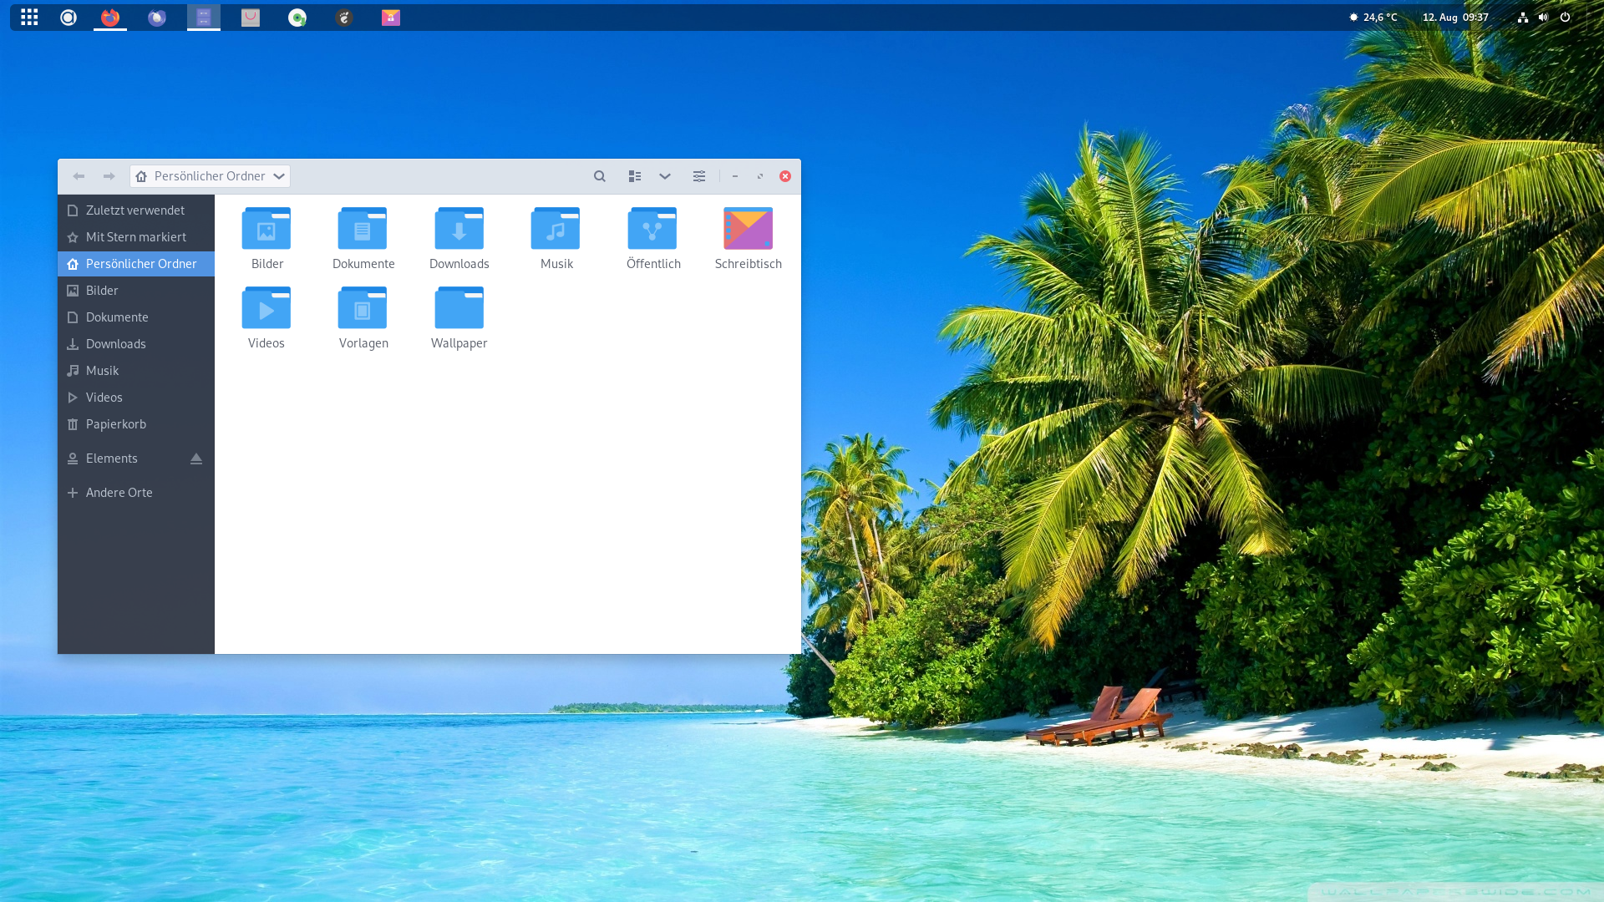Click the date and time display
This screenshot has height=902, width=1604.
point(1455,18)
